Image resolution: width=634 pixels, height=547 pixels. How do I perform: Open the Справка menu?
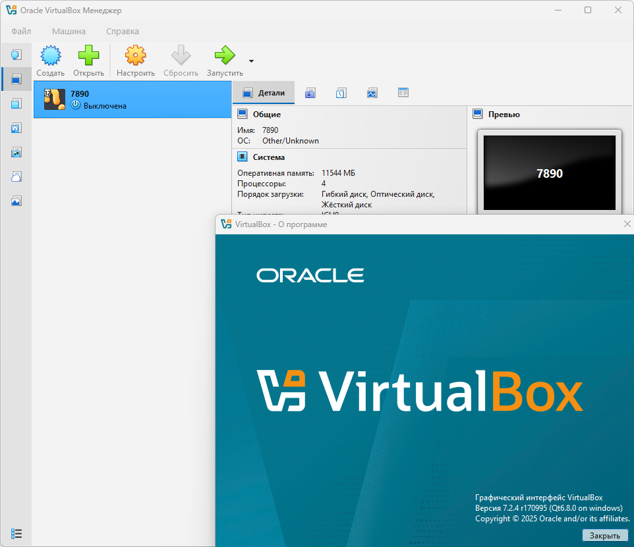click(123, 31)
